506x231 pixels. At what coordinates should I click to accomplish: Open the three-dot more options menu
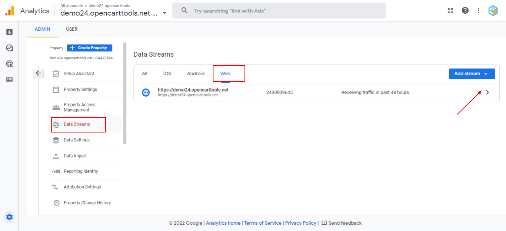pyautogui.click(x=478, y=11)
